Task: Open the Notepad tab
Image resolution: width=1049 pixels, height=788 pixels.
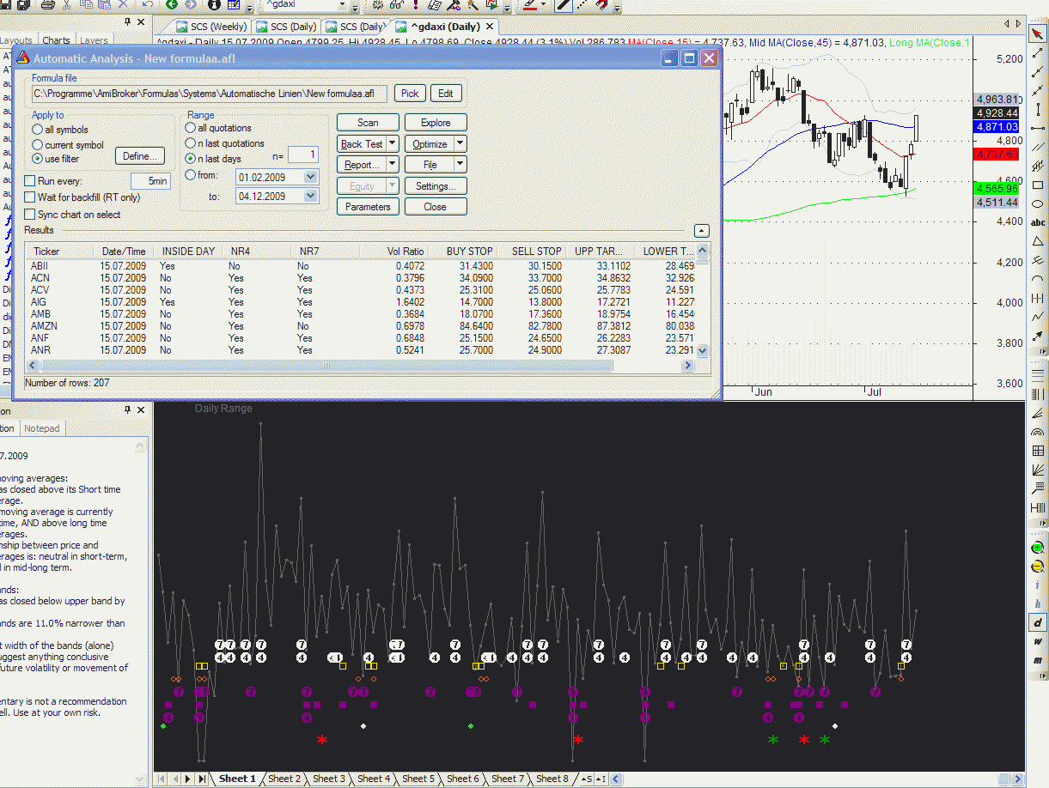Action: (42, 428)
